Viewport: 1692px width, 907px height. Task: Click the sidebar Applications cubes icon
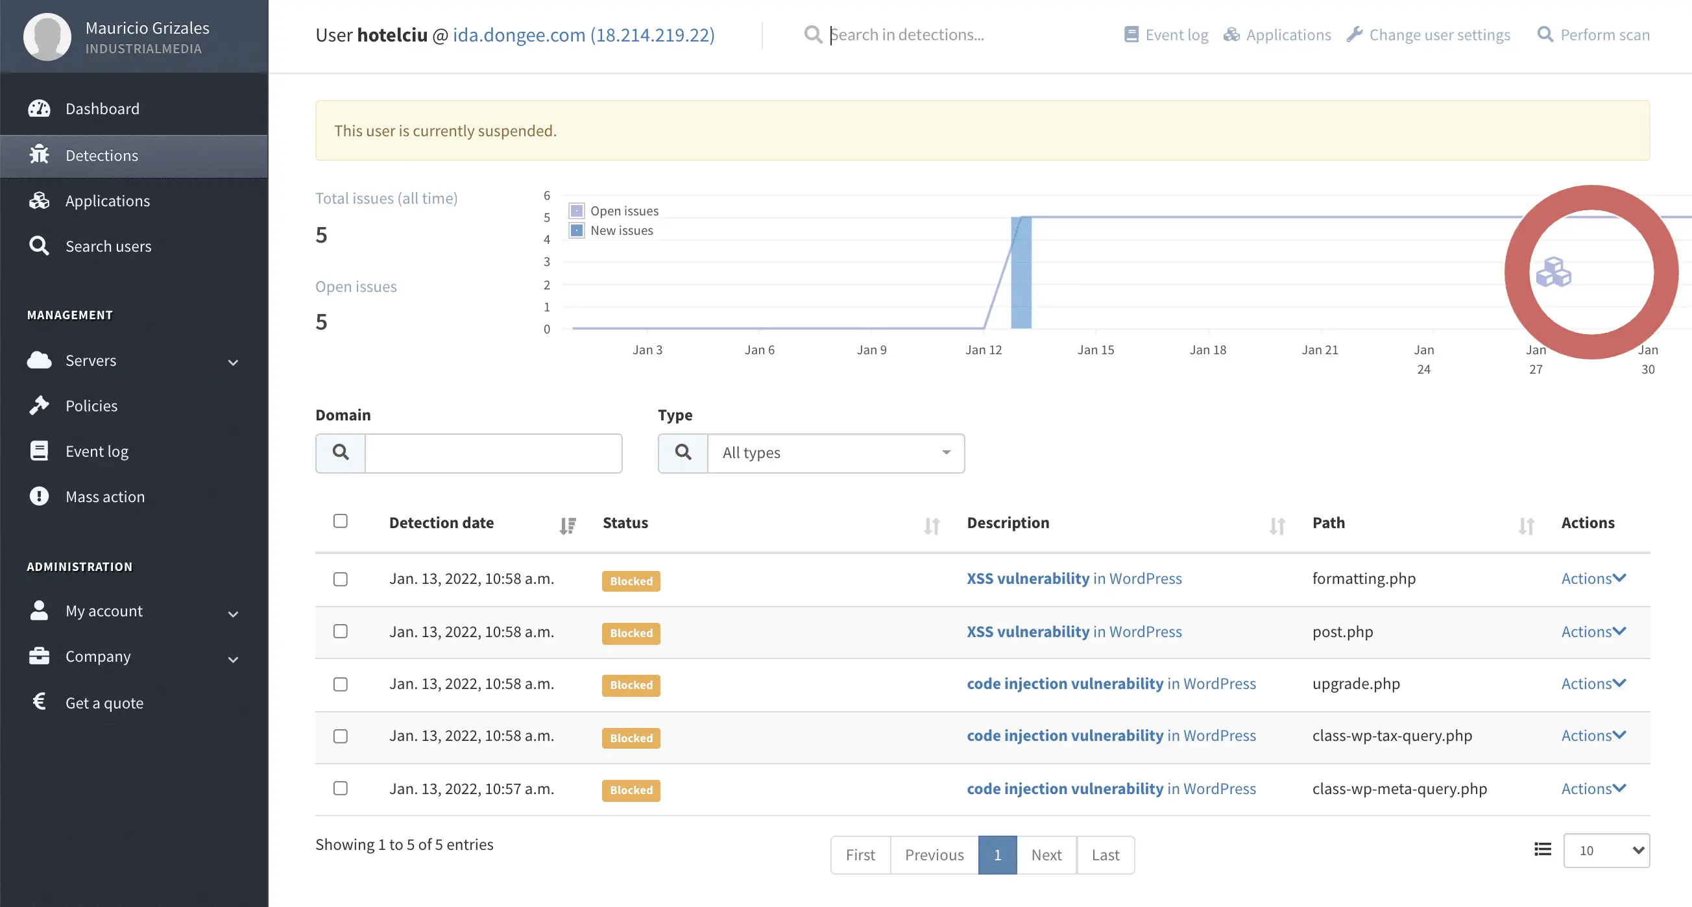pos(40,200)
